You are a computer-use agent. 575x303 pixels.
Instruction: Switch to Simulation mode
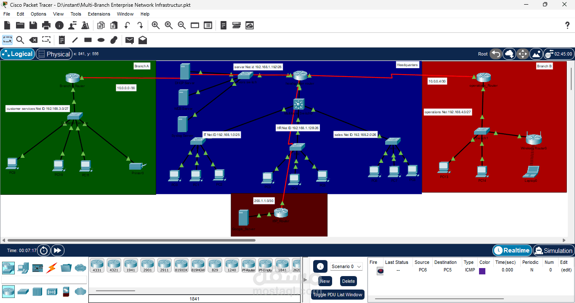coord(554,250)
